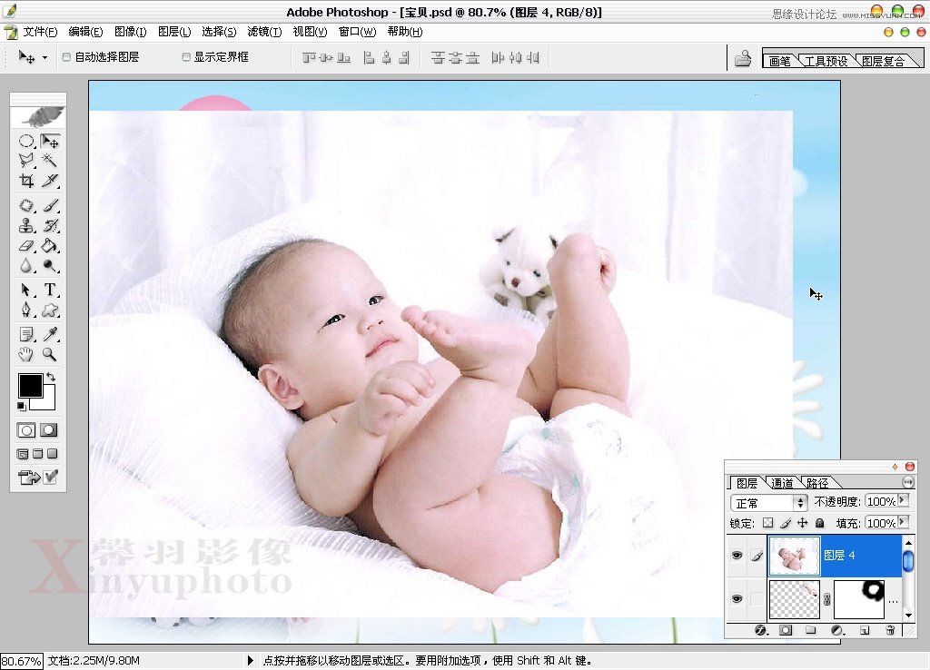Select the Dodge tool
This screenshot has width=930, height=670.
(x=50, y=266)
